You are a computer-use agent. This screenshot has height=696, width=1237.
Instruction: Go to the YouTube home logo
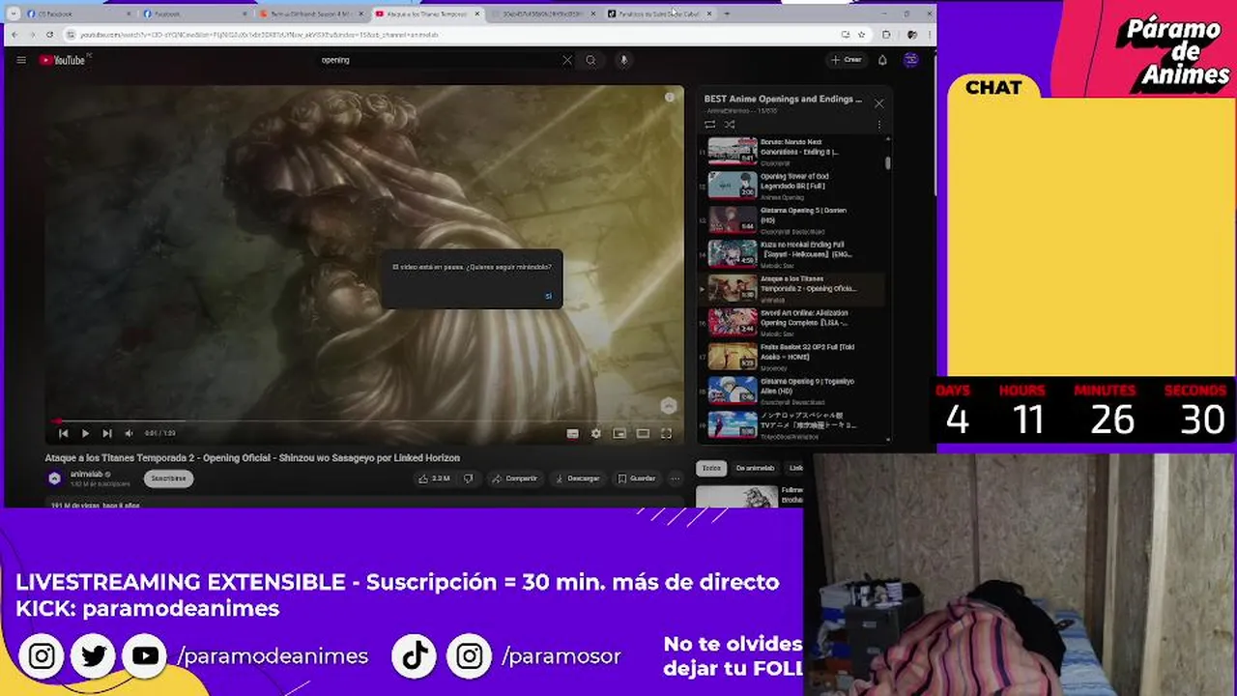coord(64,60)
